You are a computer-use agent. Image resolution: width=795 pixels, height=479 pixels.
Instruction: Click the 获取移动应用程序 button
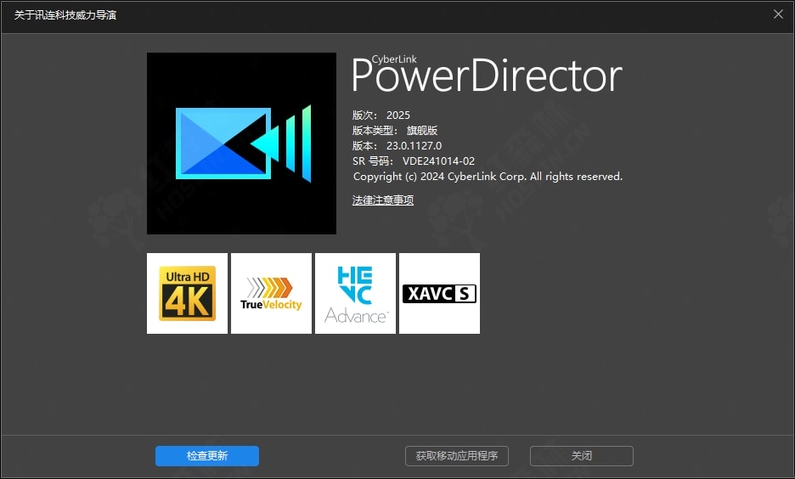pyautogui.click(x=456, y=456)
